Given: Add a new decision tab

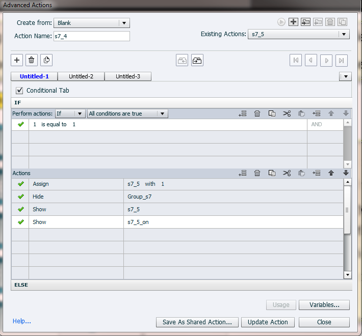Looking at the screenshot, I should [x=17, y=60].
